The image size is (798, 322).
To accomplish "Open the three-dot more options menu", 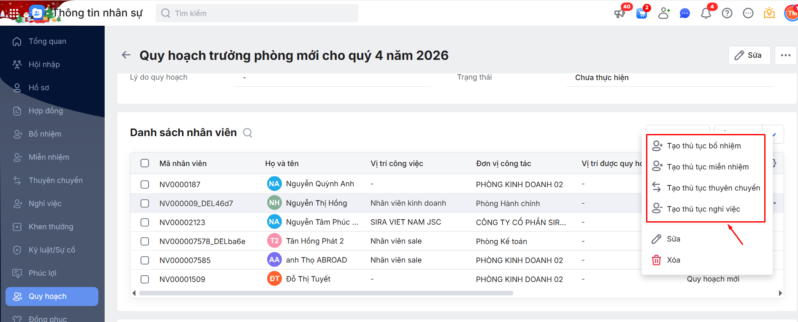I will pos(785,55).
